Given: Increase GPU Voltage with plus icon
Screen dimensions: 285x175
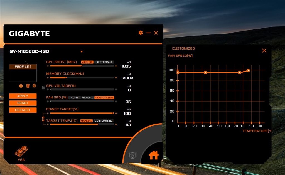Looking at the screenshot, I should click(x=116, y=90).
